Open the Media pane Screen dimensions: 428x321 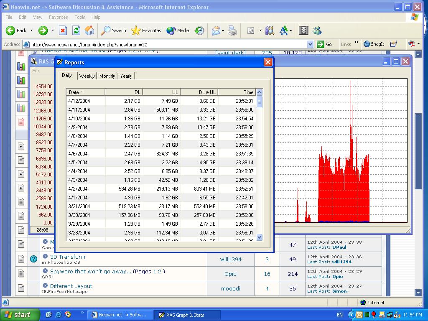tap(178, 31)
